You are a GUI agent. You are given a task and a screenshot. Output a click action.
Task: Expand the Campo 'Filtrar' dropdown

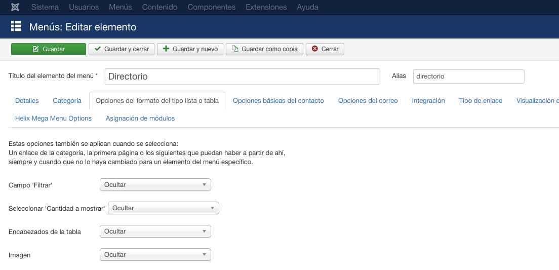(x=155, y=185)
